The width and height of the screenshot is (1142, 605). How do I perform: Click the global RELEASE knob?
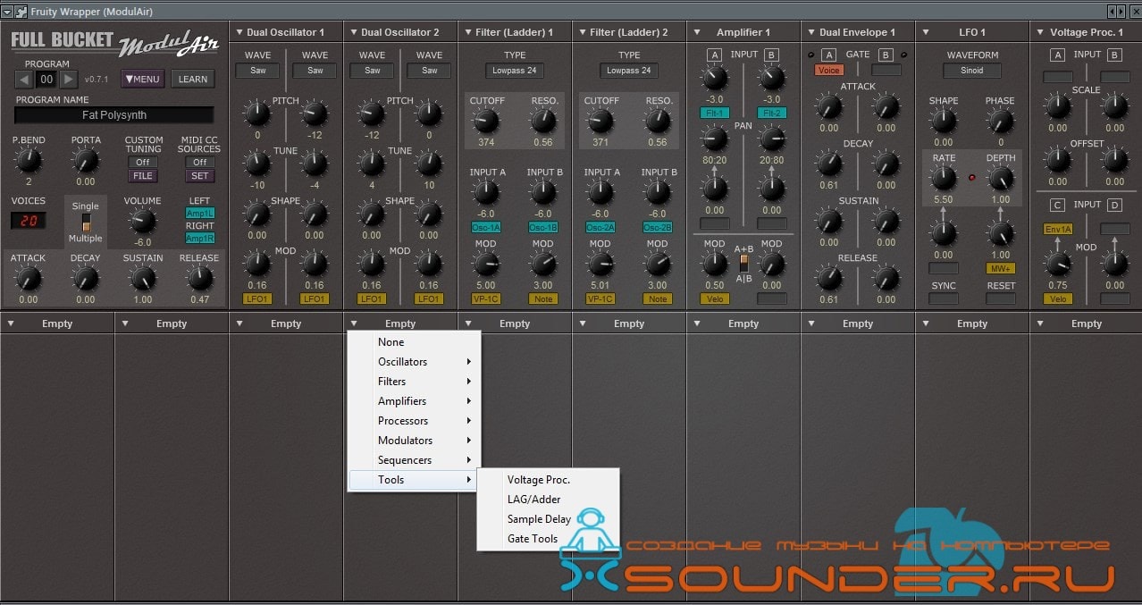pos(200,279)
